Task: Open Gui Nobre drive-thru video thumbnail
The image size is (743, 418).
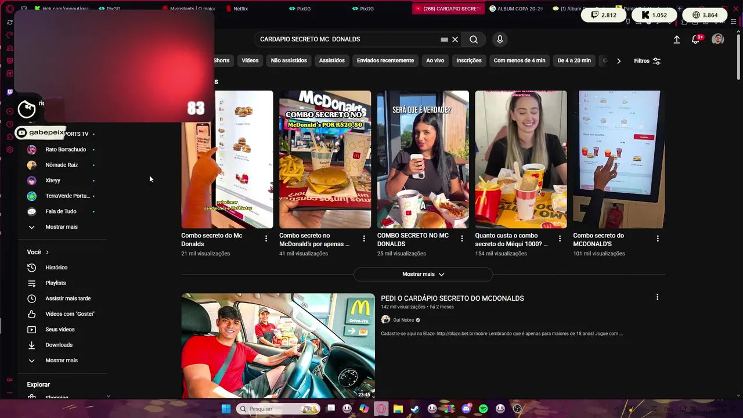Action: pyautogui.click(x=278, y=346)
